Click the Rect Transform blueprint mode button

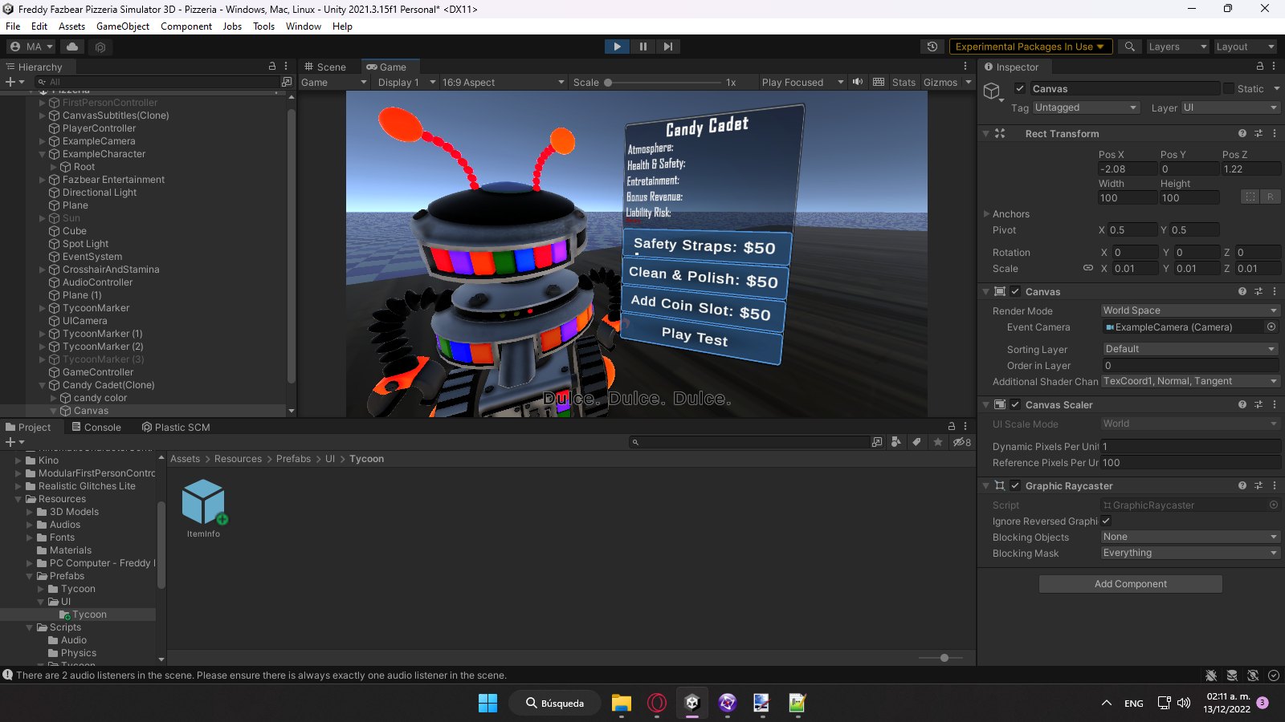(1250, 197)
